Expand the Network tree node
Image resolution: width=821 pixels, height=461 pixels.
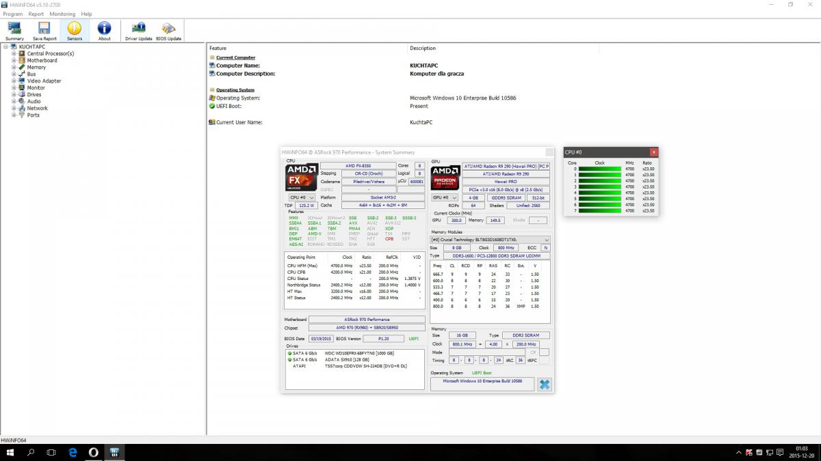[x=14, y=108]
